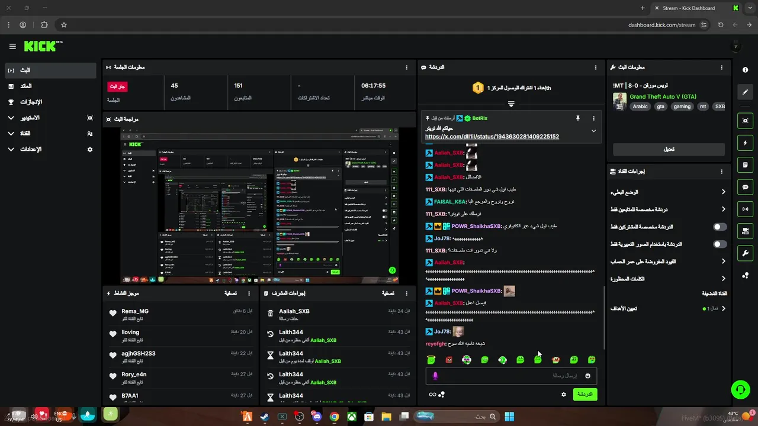Click the activity feed filter label

[230, 293]
